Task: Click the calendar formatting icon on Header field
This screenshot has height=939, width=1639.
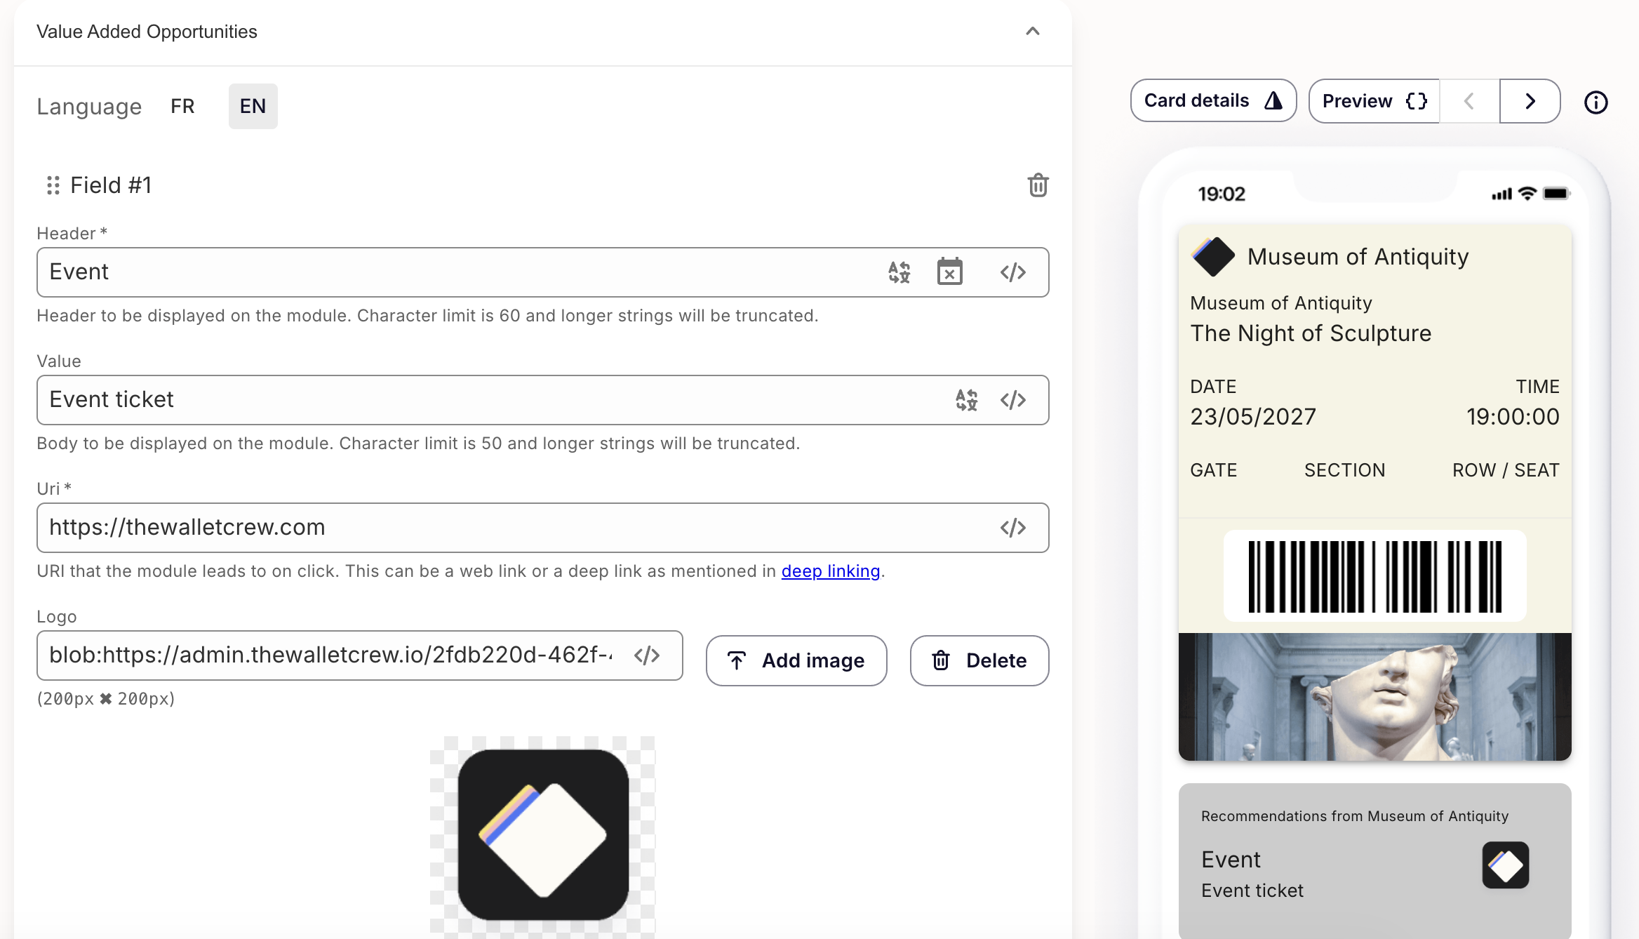Action: pos(951,272)
